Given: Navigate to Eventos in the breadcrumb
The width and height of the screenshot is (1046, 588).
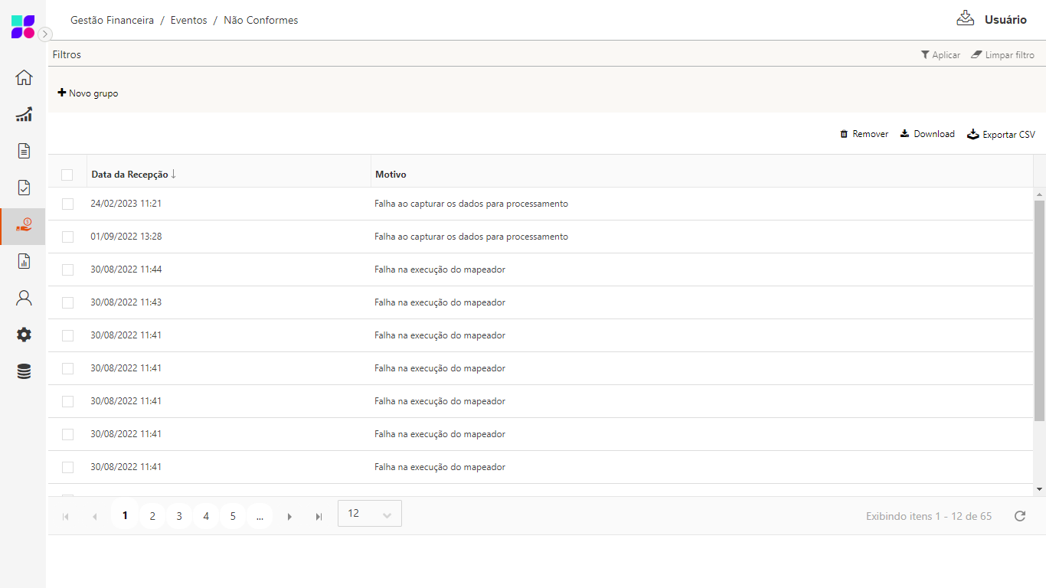Looking at the screenshot, I should point(188,20).
